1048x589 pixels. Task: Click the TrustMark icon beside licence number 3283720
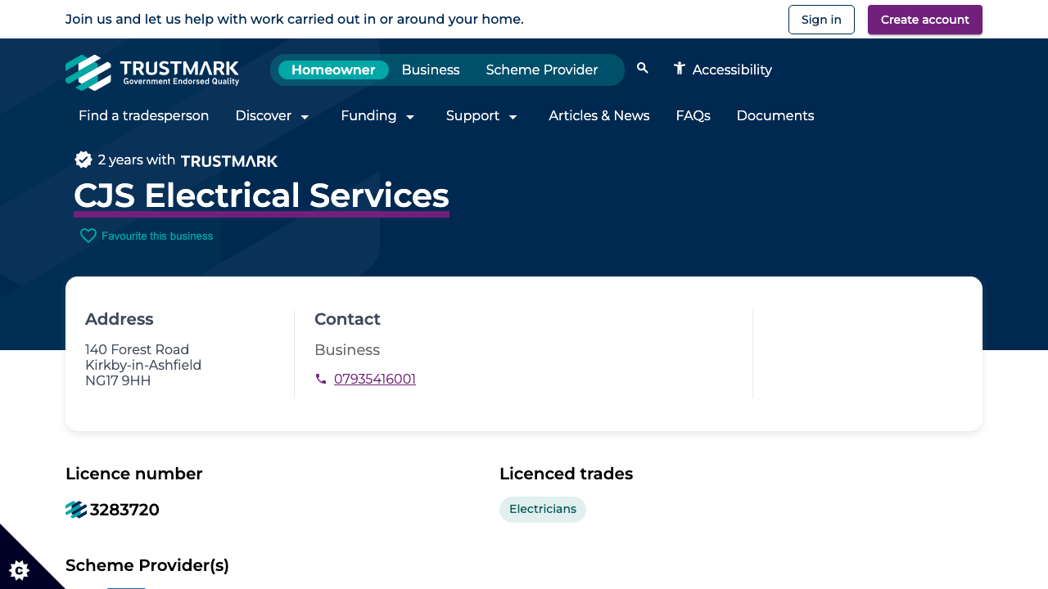tap(75, 509)
